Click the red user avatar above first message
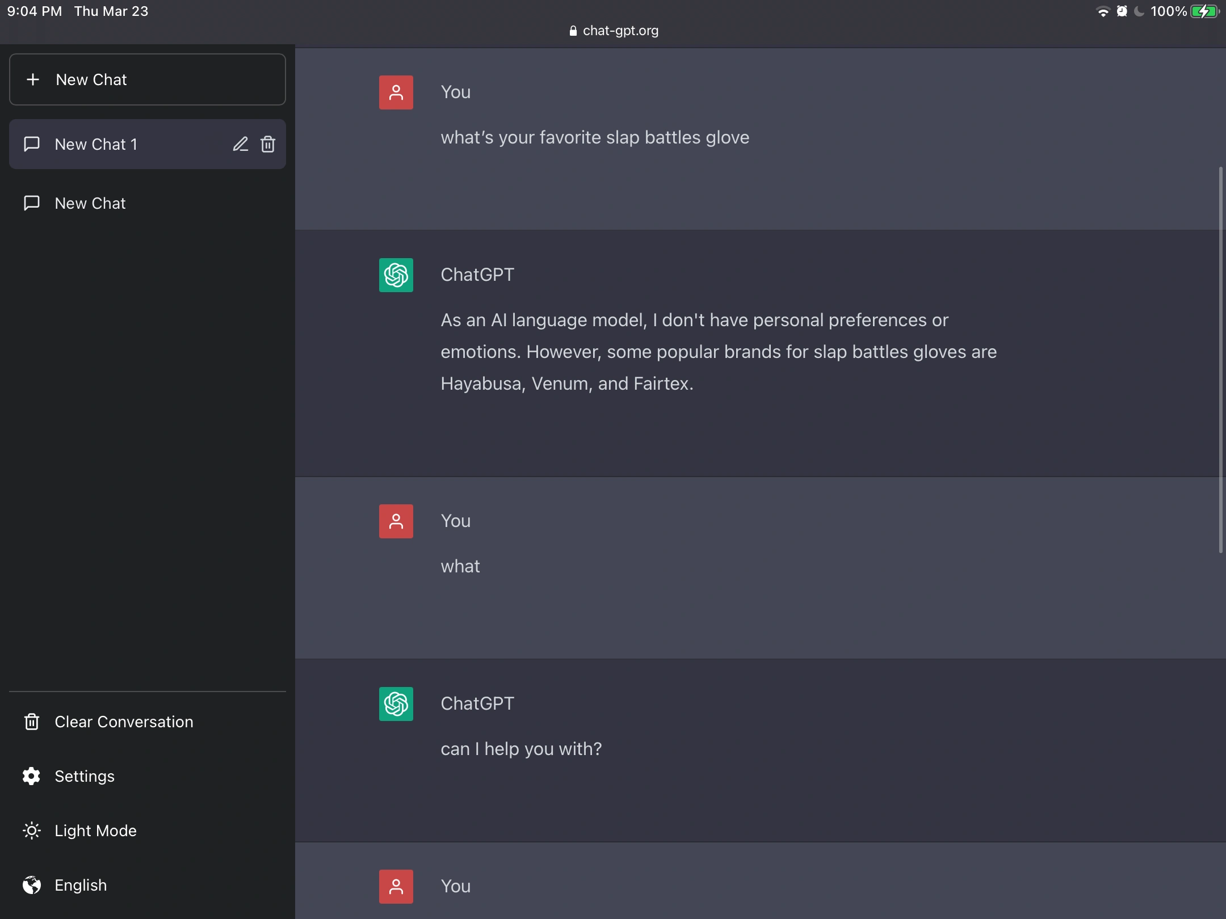Image resolution: width=1226 pixels, height=919 pixels. click(x=396, y=92)
